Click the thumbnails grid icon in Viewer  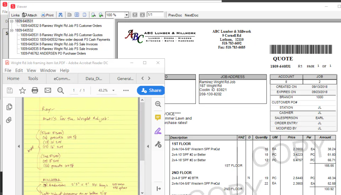click(77, 15)
